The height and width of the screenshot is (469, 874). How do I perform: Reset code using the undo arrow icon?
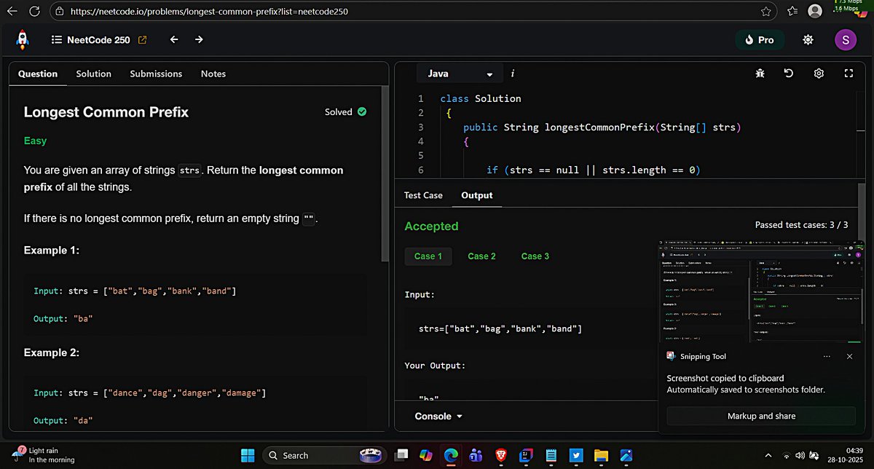tap(789, 74)
